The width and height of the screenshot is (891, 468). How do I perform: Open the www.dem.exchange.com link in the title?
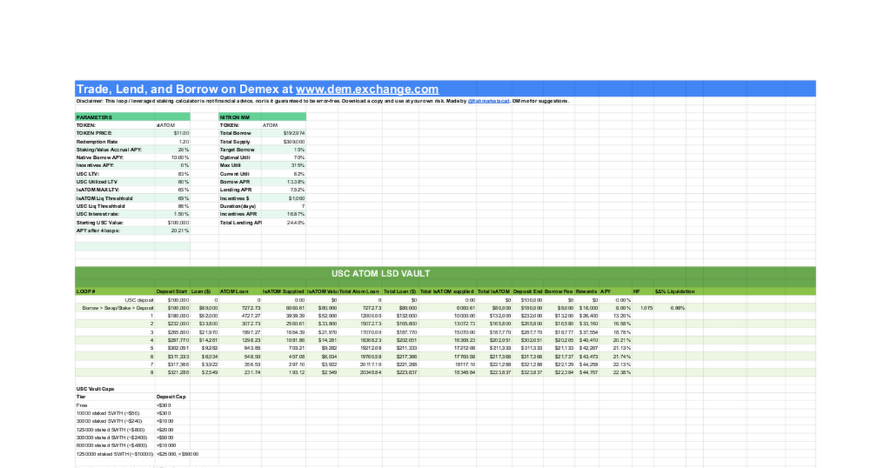[x=367, y=88]
